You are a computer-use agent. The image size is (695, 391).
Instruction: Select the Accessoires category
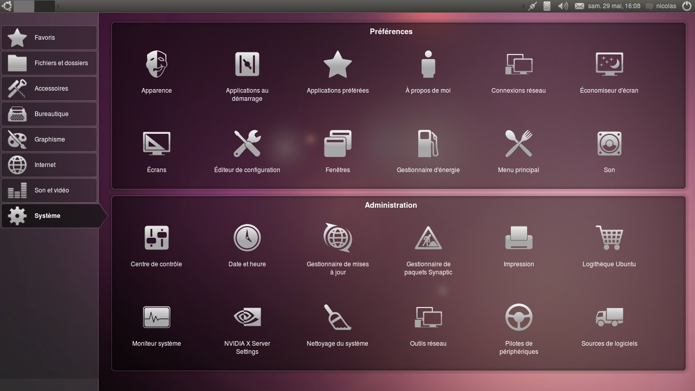point(49,89)
